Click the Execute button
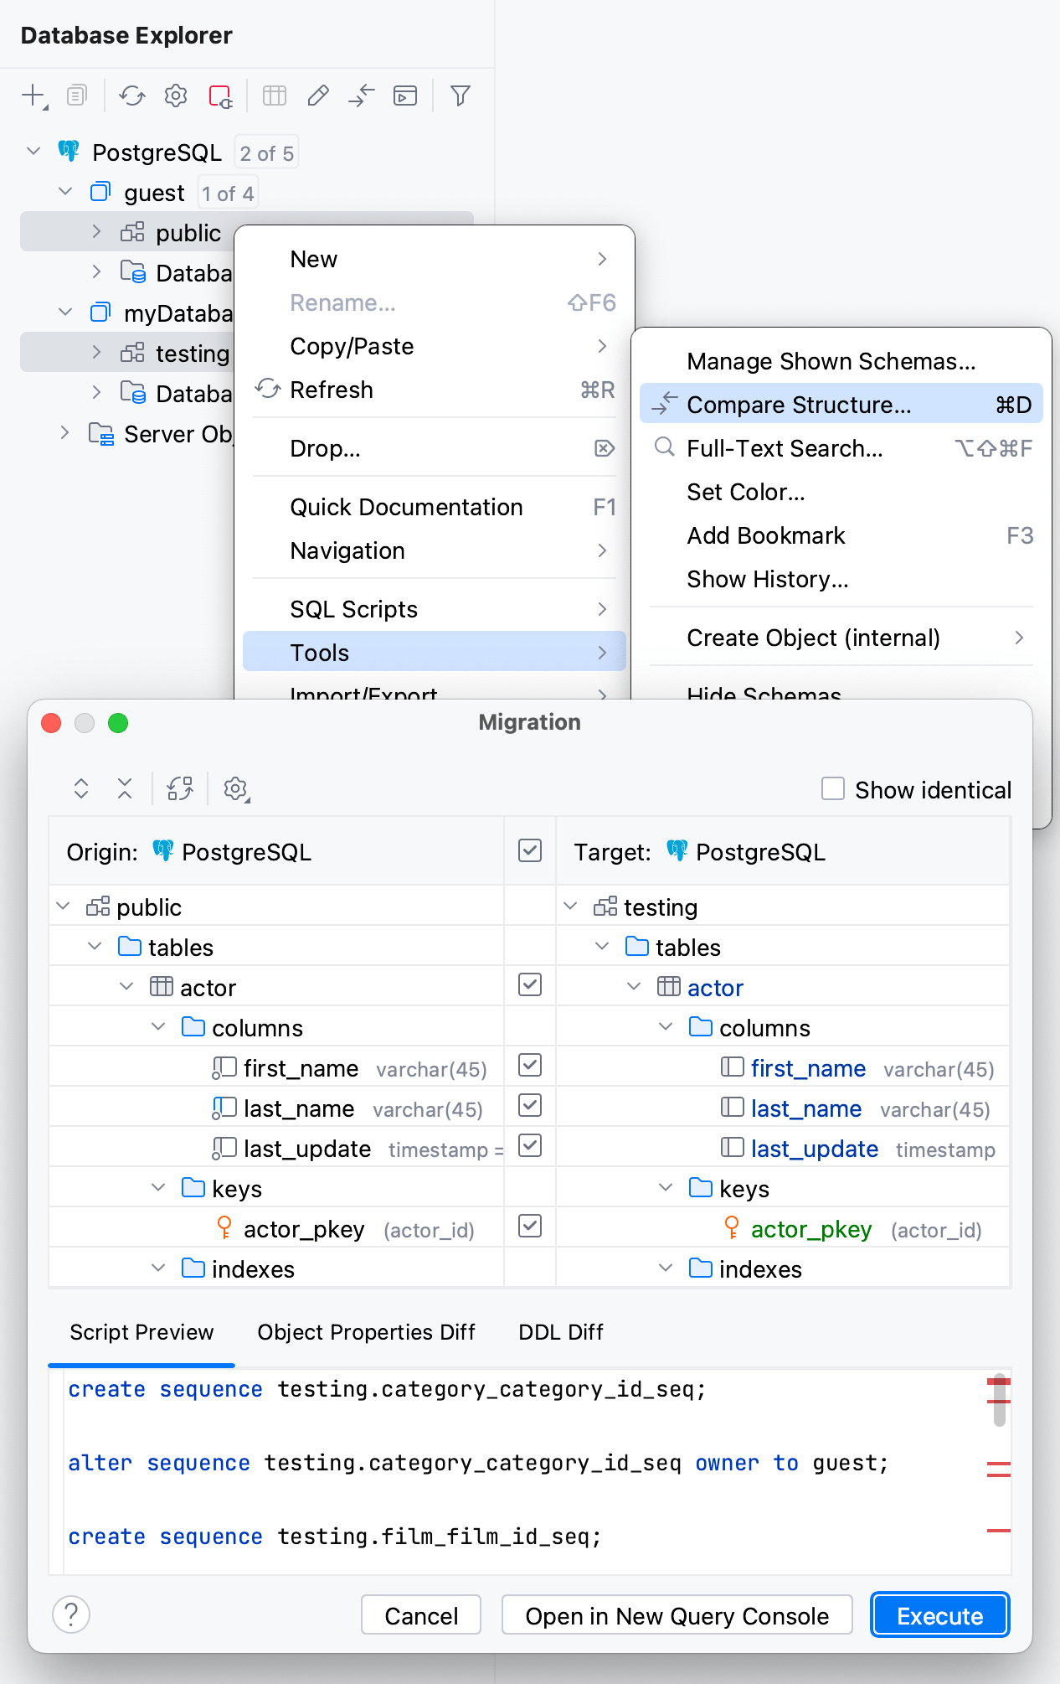1060x1684 pixels. click(939, 1615)
